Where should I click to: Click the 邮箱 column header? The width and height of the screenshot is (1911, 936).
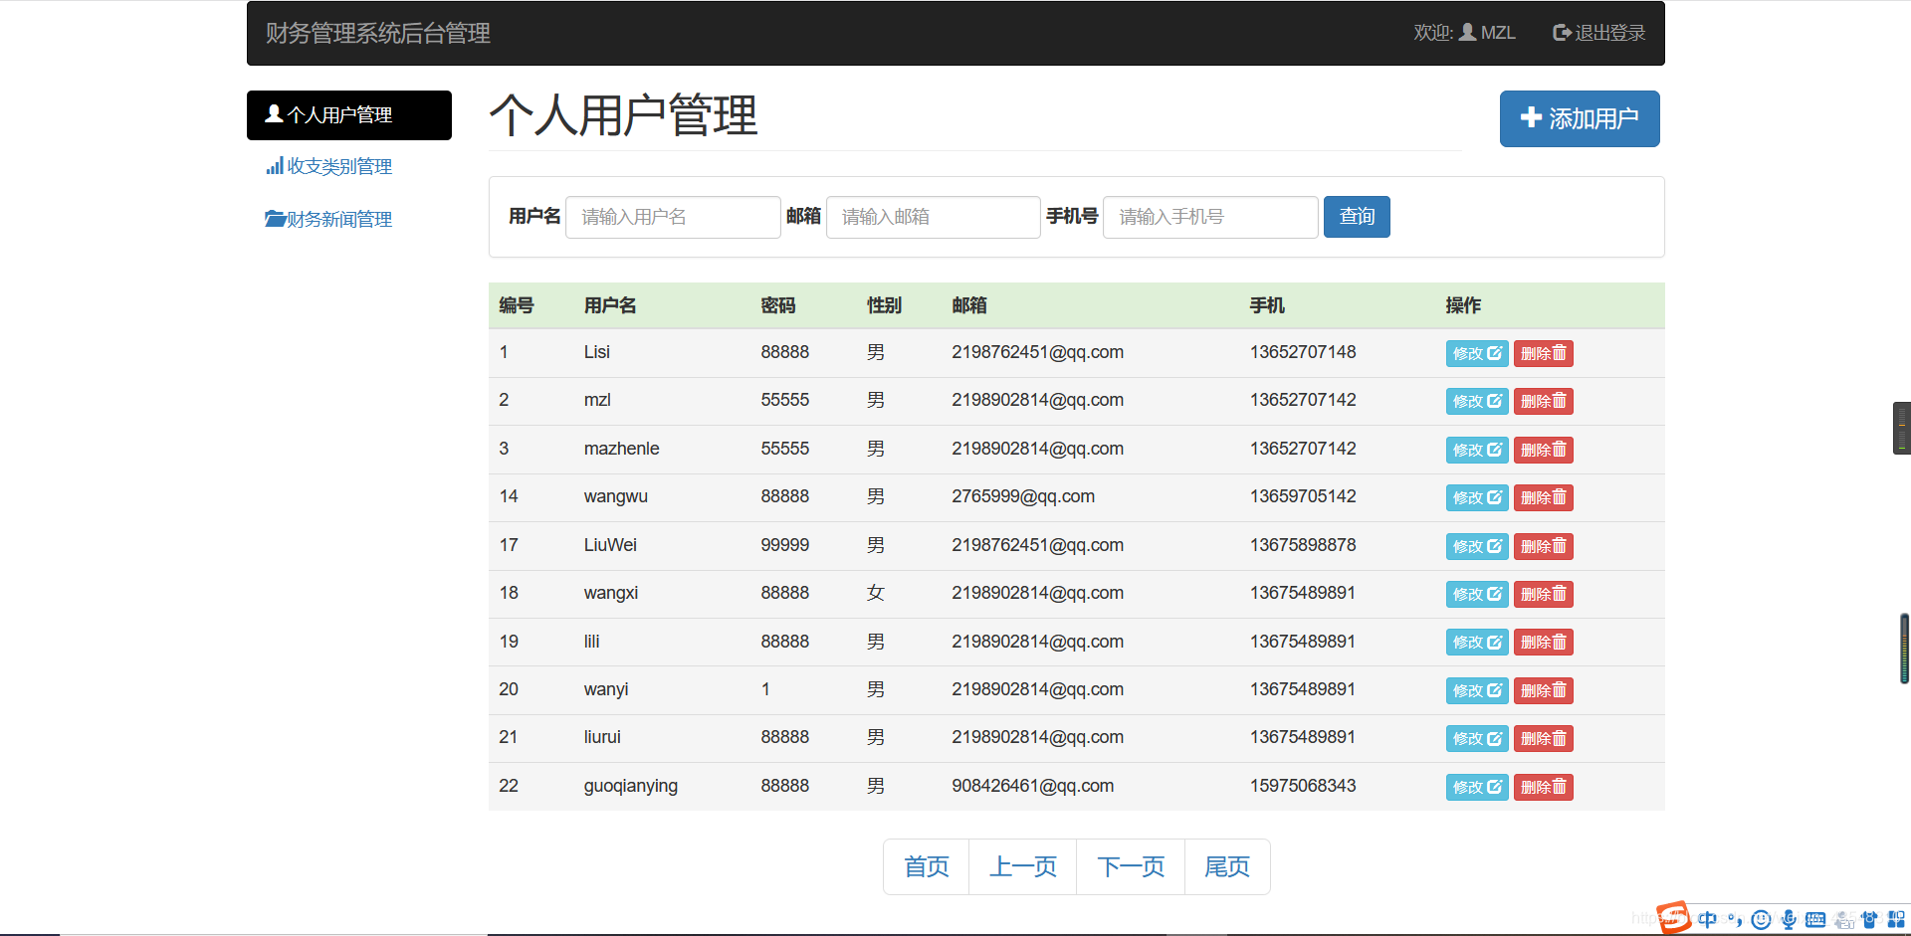coord(969,305)
